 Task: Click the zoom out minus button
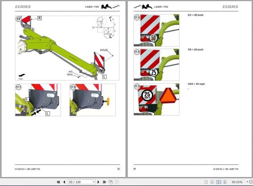pos(251,182)
